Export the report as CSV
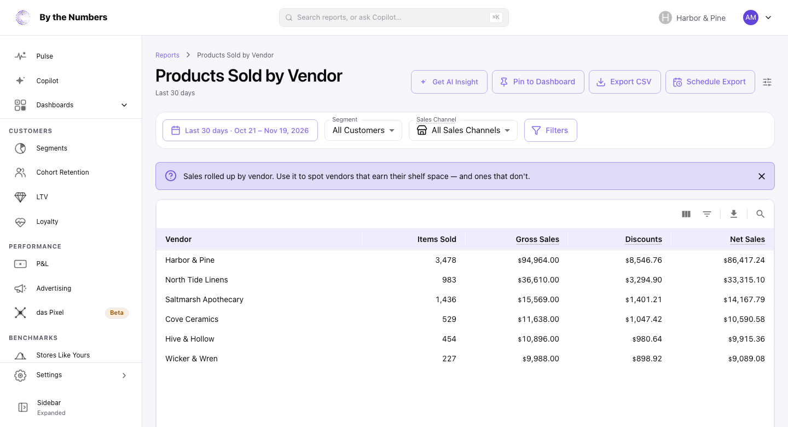 (625, 82)
